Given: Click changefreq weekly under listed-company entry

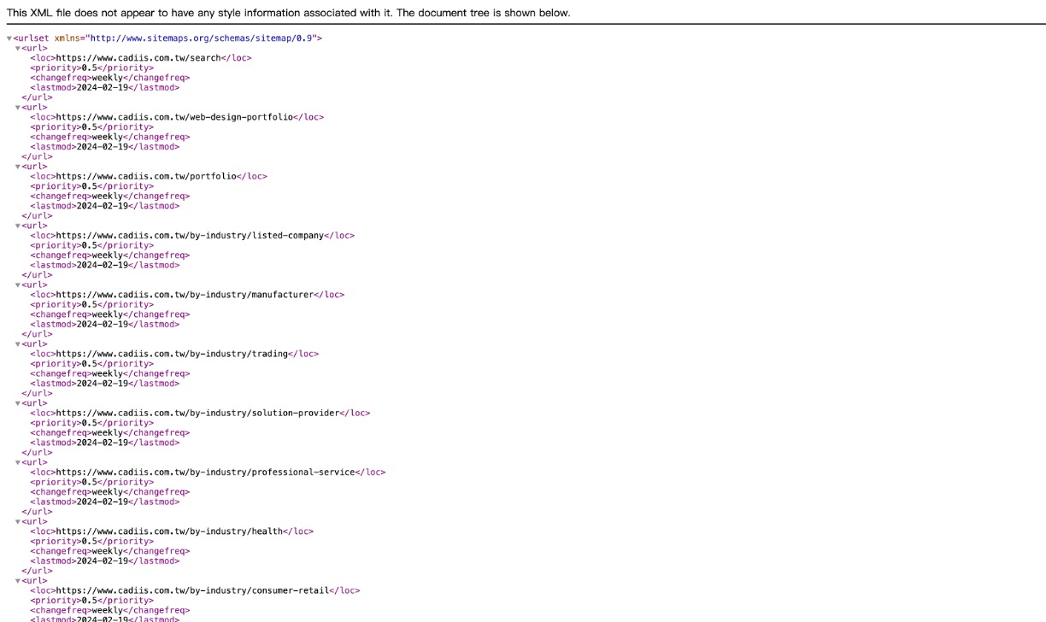Looking at the screenshot, I should (x=108, y=255).
